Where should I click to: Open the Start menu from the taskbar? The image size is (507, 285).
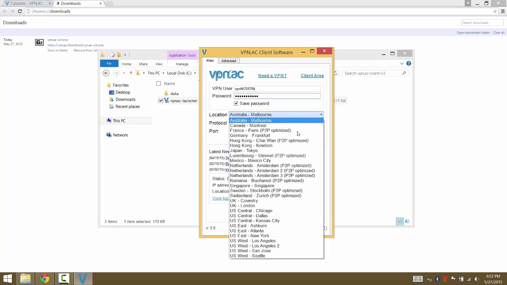(x=7, y=279)
